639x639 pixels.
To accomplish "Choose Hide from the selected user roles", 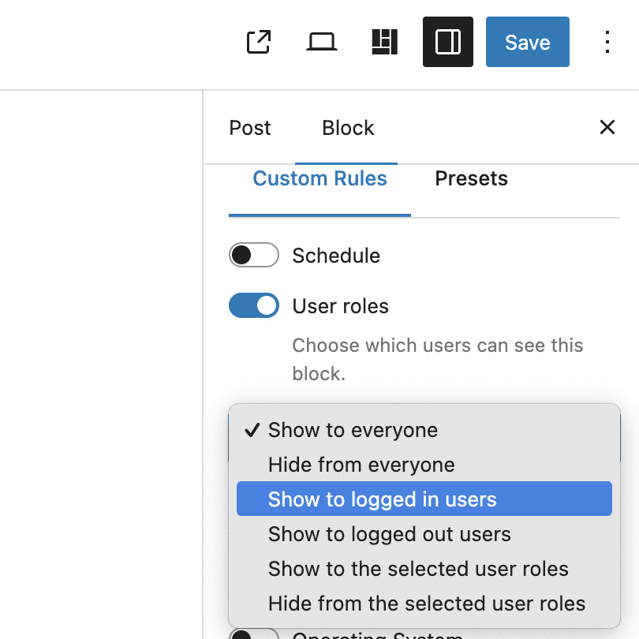I will point(426,603).
